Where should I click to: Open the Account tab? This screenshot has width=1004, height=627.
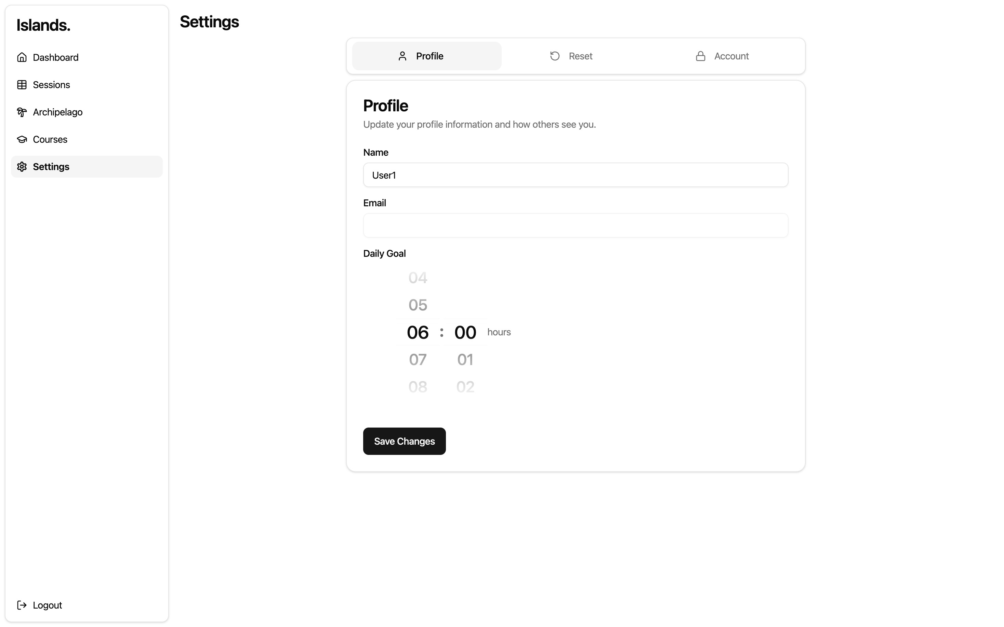[723, 56]
